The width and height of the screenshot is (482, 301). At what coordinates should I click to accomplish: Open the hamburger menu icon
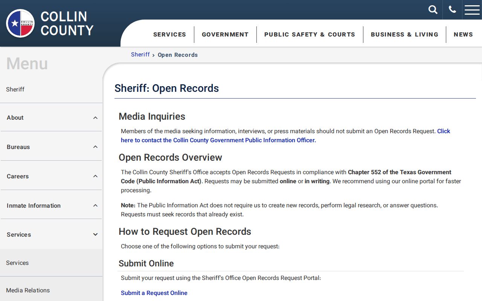472,10
